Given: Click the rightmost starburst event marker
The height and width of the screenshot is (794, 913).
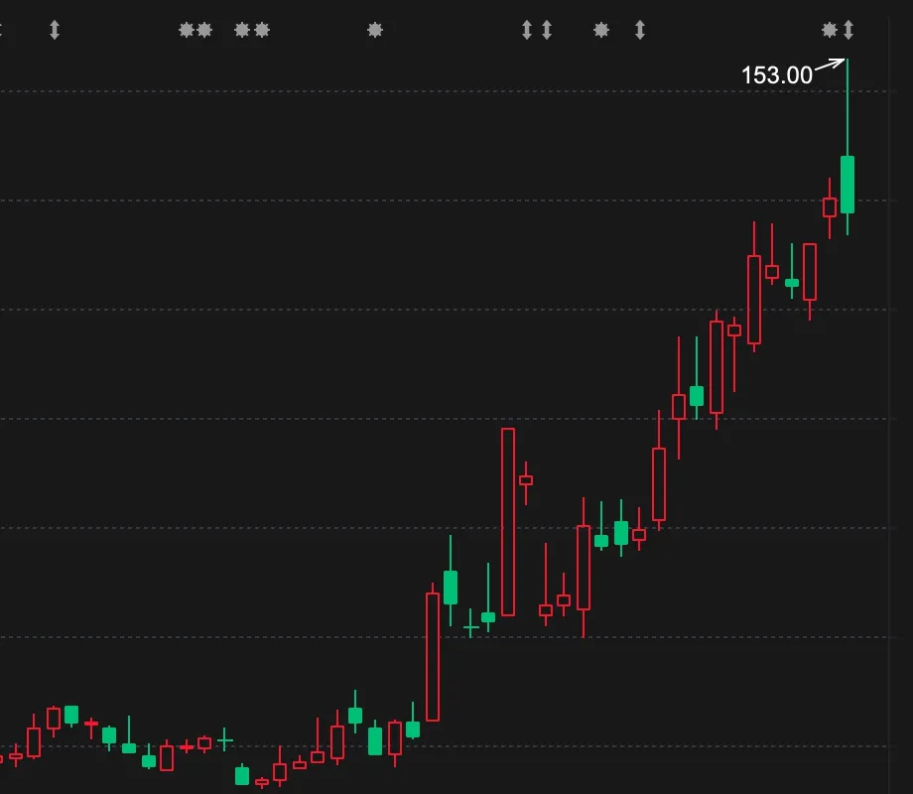Looking at the screenshot, I should point(830,30).
